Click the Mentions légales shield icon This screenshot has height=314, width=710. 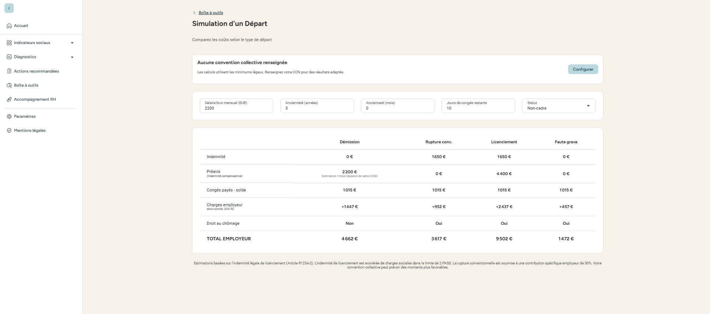pos(9,131)
